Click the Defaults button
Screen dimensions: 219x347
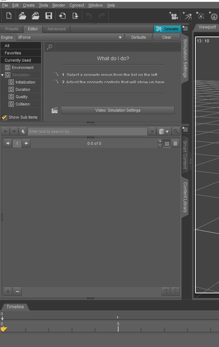point(138,37)
